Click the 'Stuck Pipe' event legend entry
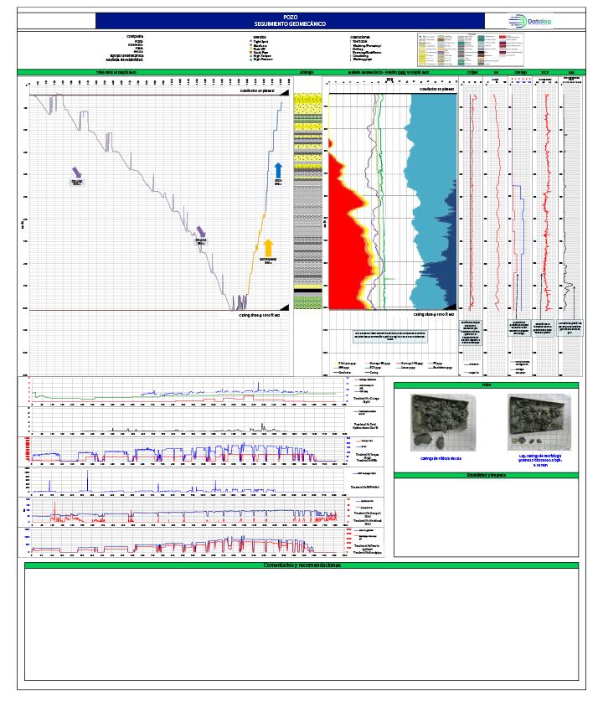603x712 pixels. click(259, 52)
